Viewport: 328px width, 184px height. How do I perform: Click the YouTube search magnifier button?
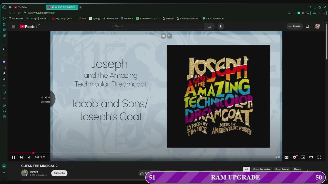(x=209, y=26)
